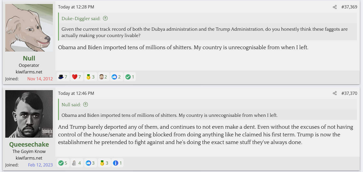
Task: Click Null's dog avatar image
Action: pos(29,28)
